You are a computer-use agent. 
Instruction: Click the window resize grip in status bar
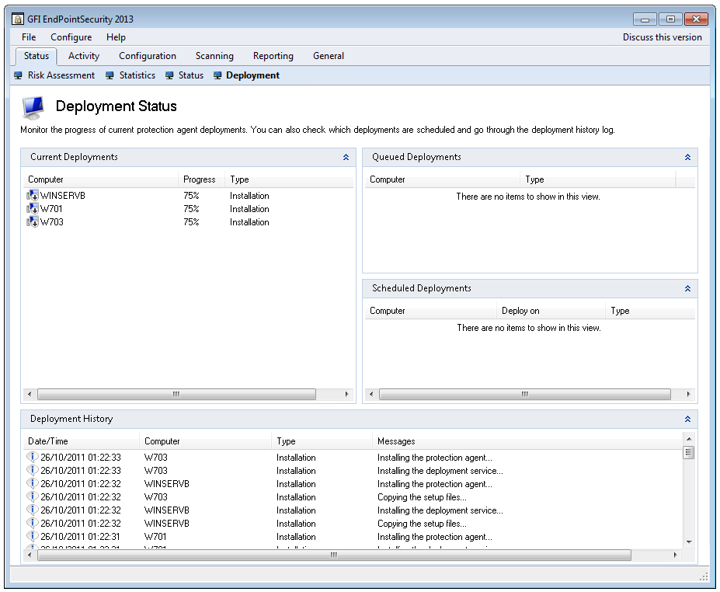pyautogui.click(x=704, y=576)
